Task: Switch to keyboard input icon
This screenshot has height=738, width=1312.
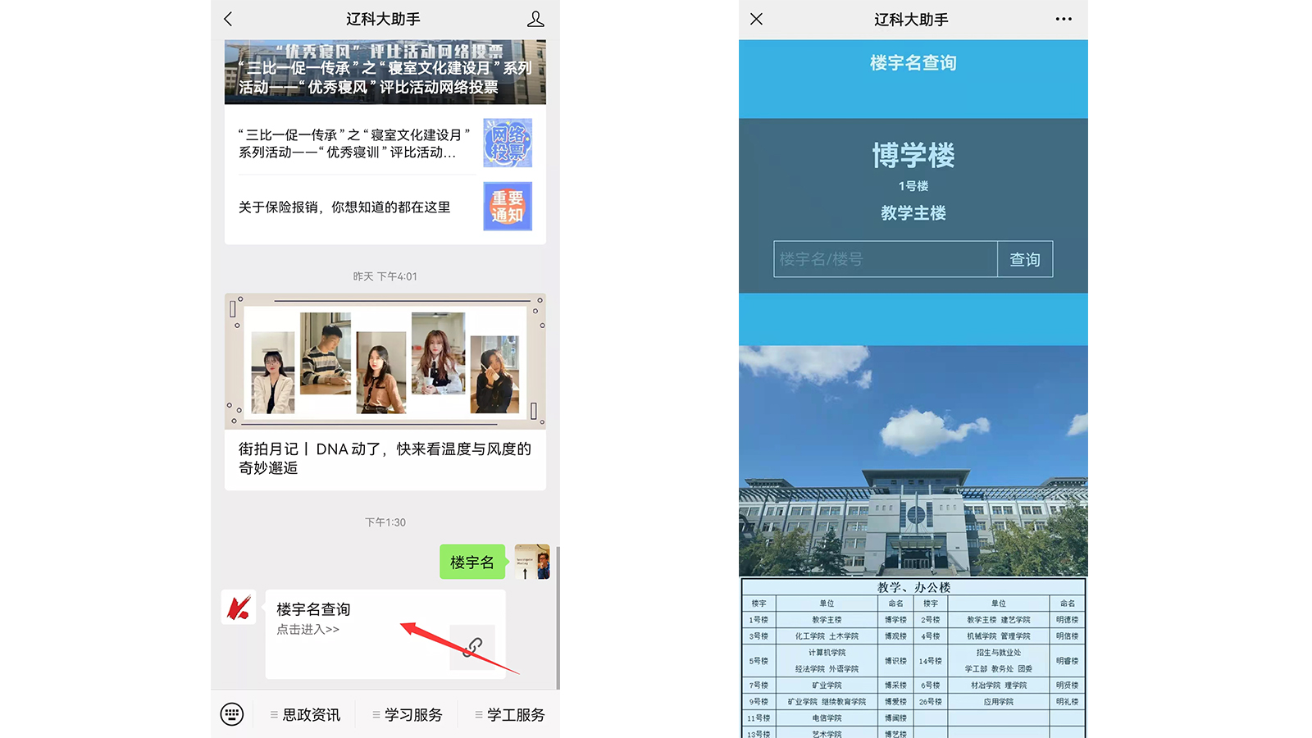Action: click(x=232, y=714)
